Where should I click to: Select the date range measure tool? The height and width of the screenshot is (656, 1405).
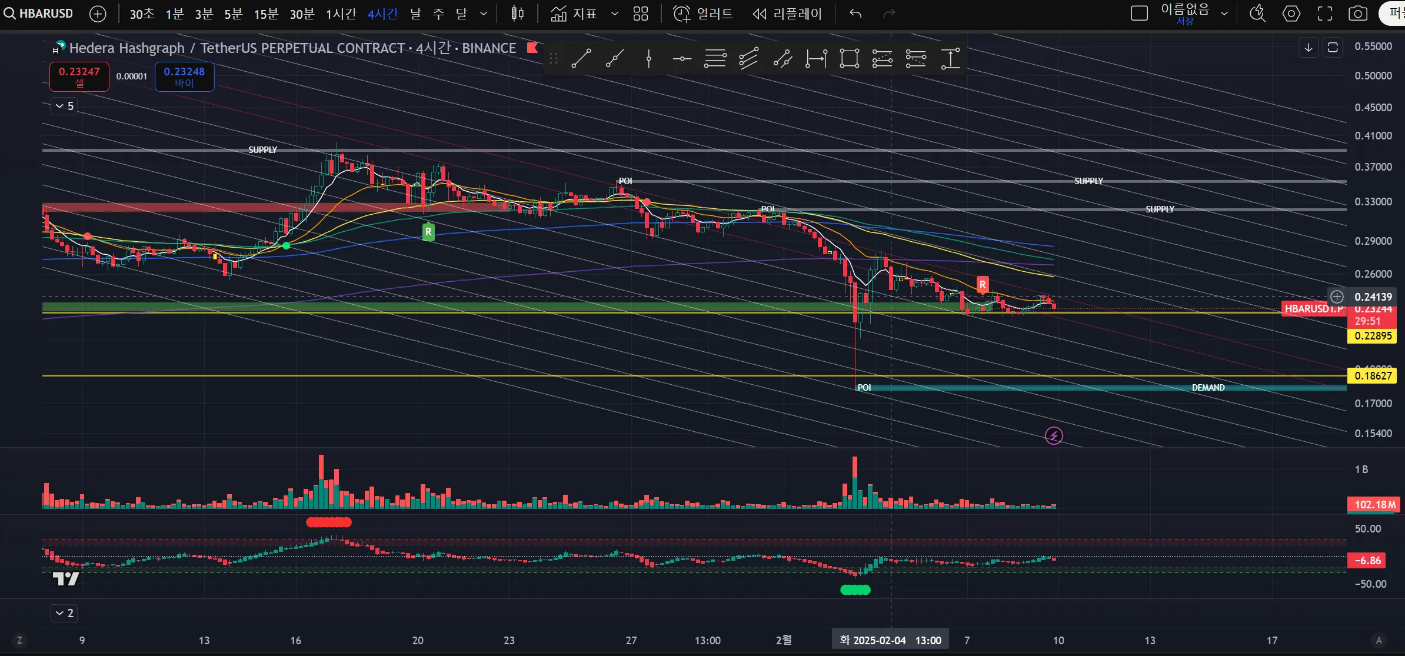pyautogui.click(x=816, y=58)
